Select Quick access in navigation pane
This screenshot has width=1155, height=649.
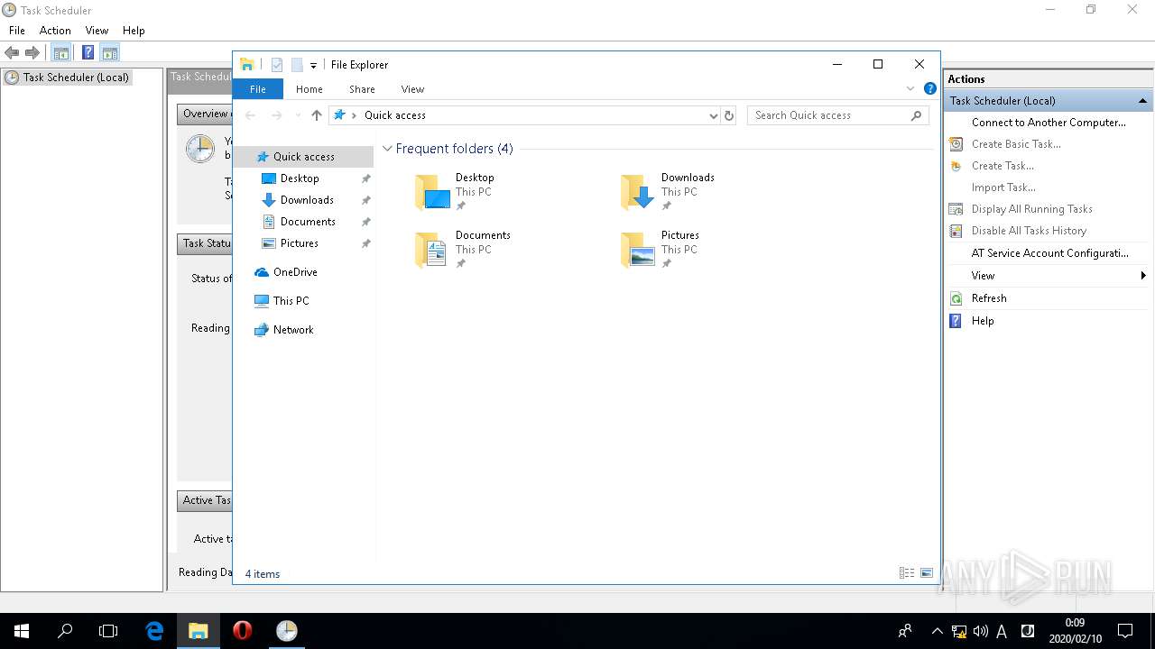click(x=304, y=157)
